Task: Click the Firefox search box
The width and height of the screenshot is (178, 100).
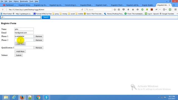Action: (99, 10)
